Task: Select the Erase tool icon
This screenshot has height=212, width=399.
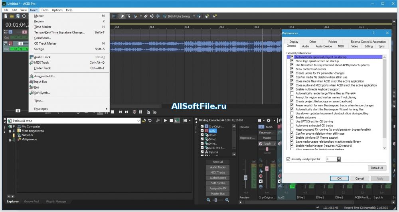Action: [146, 16]
